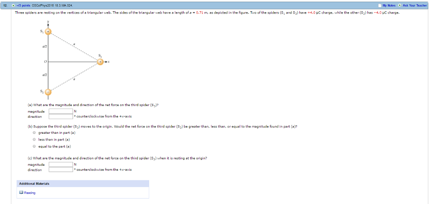Click the part (c) magnitude input field
The width and height of the screenshot is (430, 204).
(x=60, y=165)
